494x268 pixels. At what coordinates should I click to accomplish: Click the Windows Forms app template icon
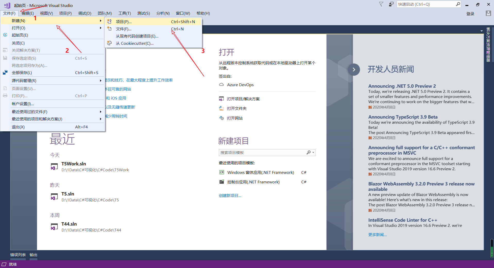click(222, 172)
